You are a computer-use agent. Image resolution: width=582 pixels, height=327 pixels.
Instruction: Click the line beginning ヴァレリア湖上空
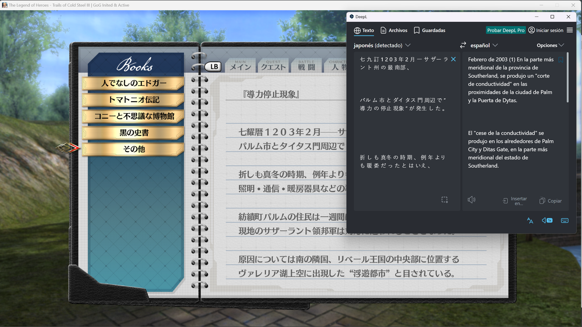pos(347,274)
